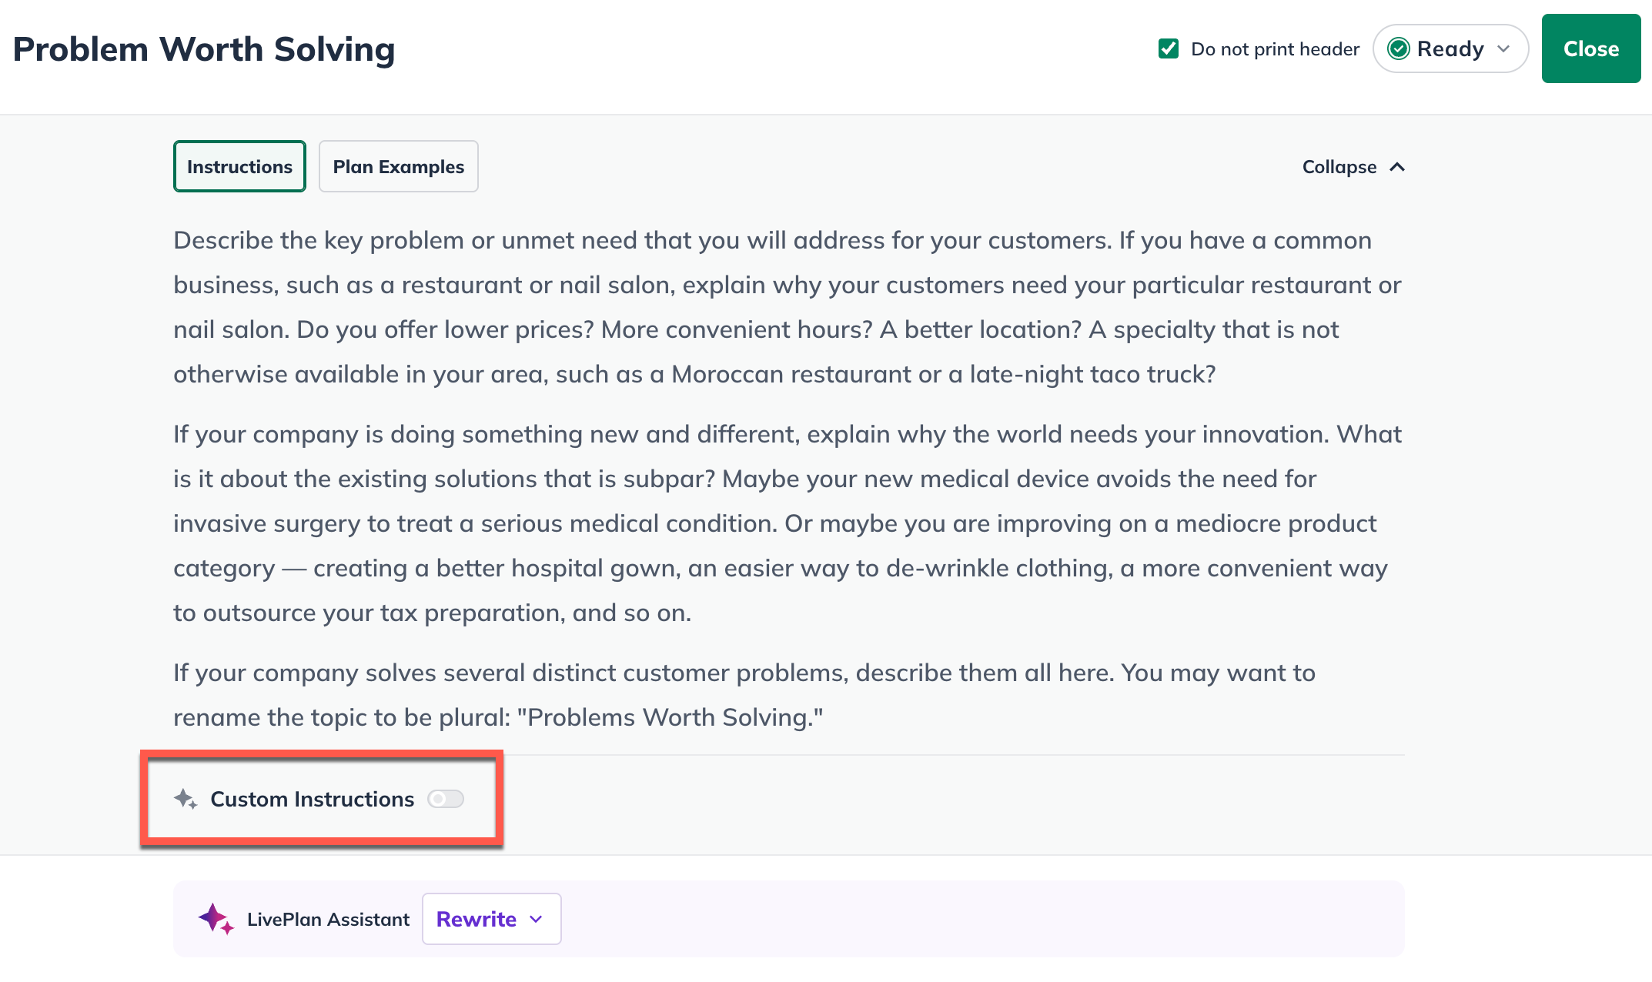The height and width of the screenshot is (982, 1652).
Task: Click the green checkmark checkbox icon
Action: (1169, 48)
